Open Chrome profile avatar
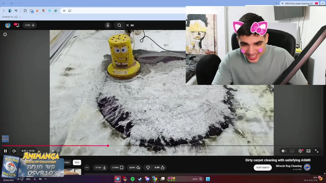Viewport: 326px width, 183px height. [x=10, y=11]
